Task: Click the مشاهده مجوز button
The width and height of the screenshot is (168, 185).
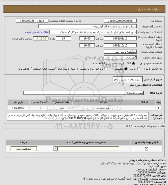Action: pos(24,149)
